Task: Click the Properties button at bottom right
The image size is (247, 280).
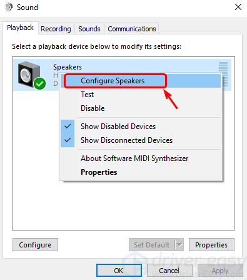Action: 211,245
